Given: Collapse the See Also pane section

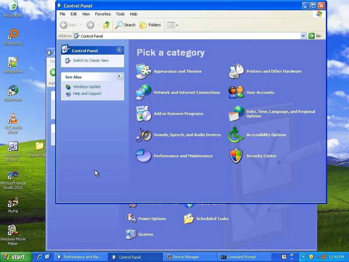Looking at the screenshot, I should click(x=119, y=76).
